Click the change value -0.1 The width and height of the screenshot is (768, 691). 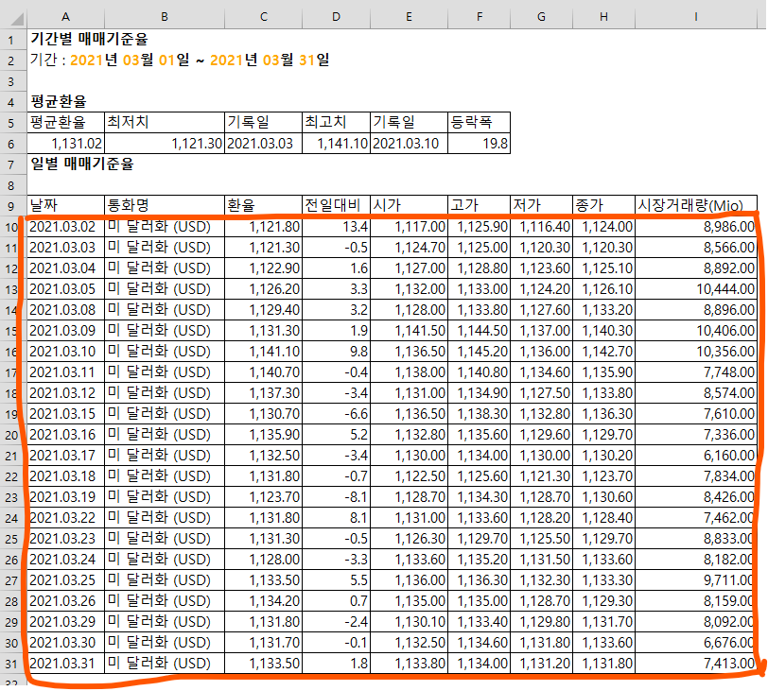336,643
